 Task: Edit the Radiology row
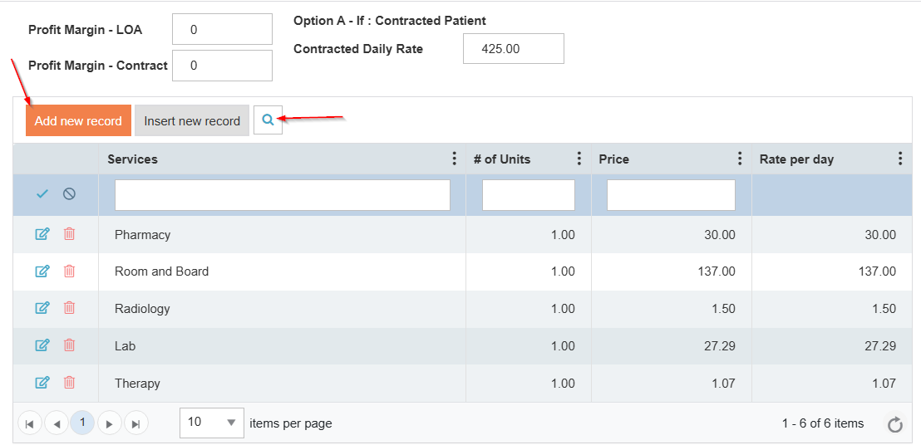coord(42,308)
